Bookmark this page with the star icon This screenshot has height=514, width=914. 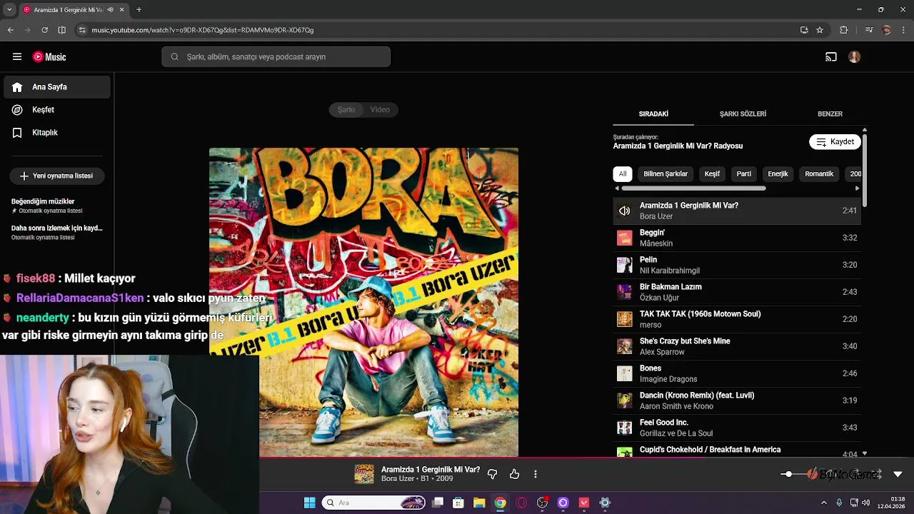click(x=820, y=30)
